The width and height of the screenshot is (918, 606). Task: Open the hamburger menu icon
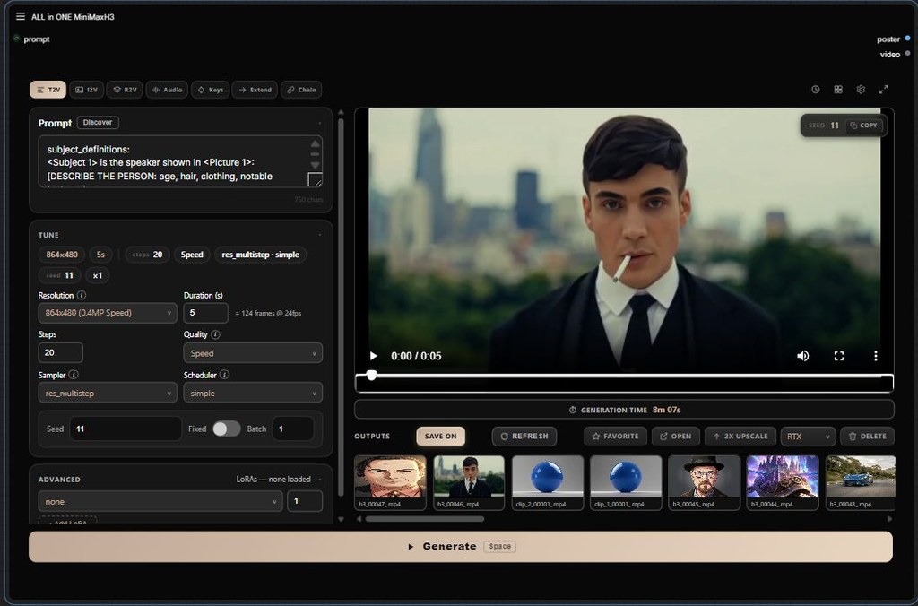pyautogui.click(x=21, y=16)
